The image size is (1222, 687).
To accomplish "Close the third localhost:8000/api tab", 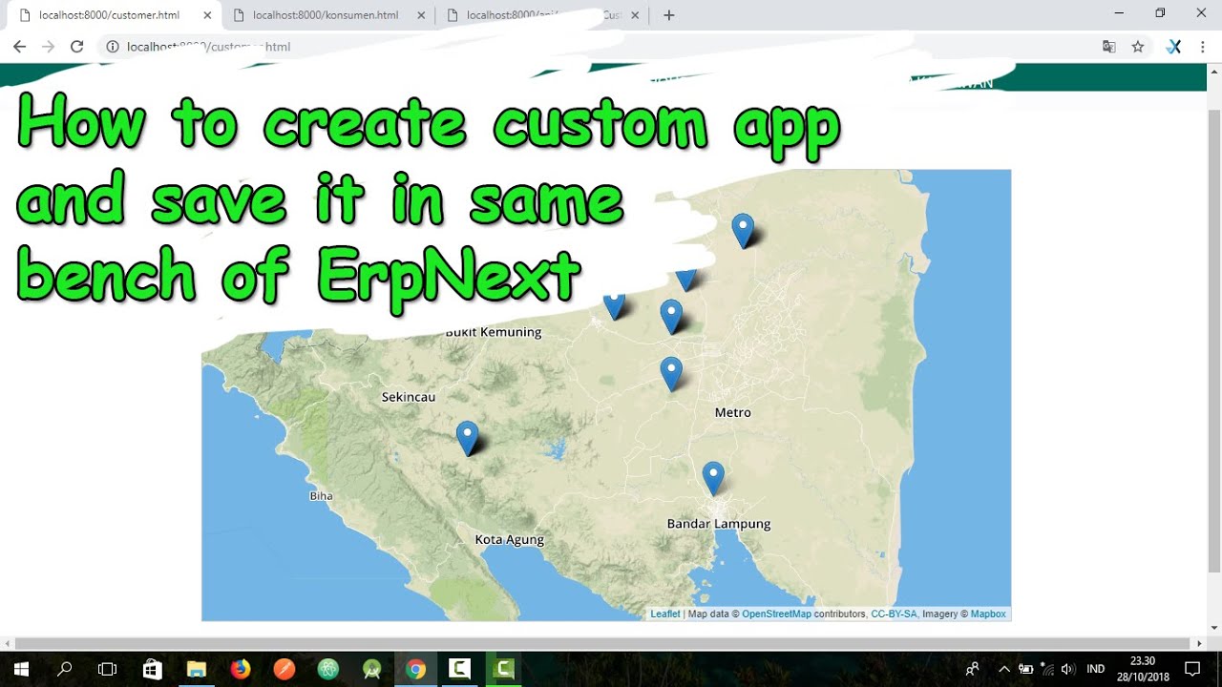I will point(636,15).
